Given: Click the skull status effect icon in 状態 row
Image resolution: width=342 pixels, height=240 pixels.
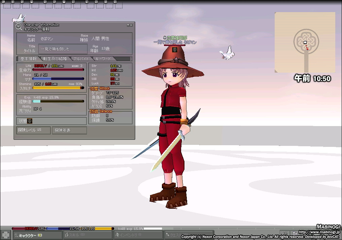Looking at the screenshot, I should (x=30, y=121).
